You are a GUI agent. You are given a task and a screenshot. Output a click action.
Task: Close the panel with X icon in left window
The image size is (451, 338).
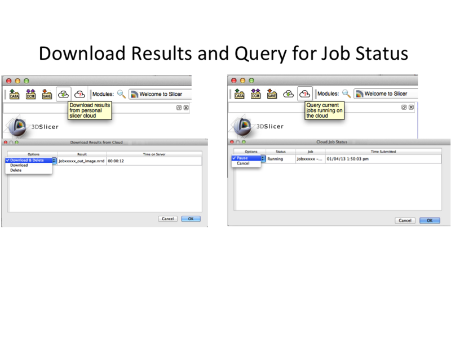pyautogui.click(x=186, y=107)
